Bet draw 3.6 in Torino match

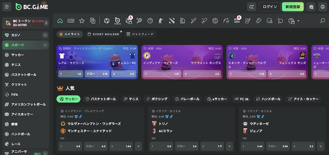[x=187, y=146]
